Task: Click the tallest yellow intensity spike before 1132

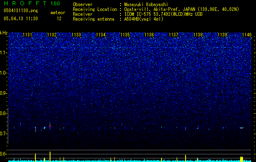Action: click(x=50, y=156)
